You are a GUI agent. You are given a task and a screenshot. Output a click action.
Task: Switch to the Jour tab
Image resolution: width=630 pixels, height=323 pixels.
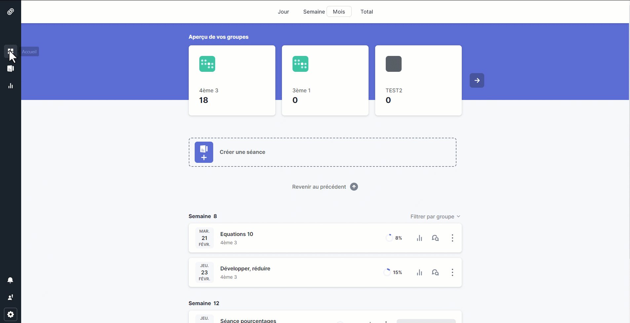pyautogui.click(x=283, y=12)
